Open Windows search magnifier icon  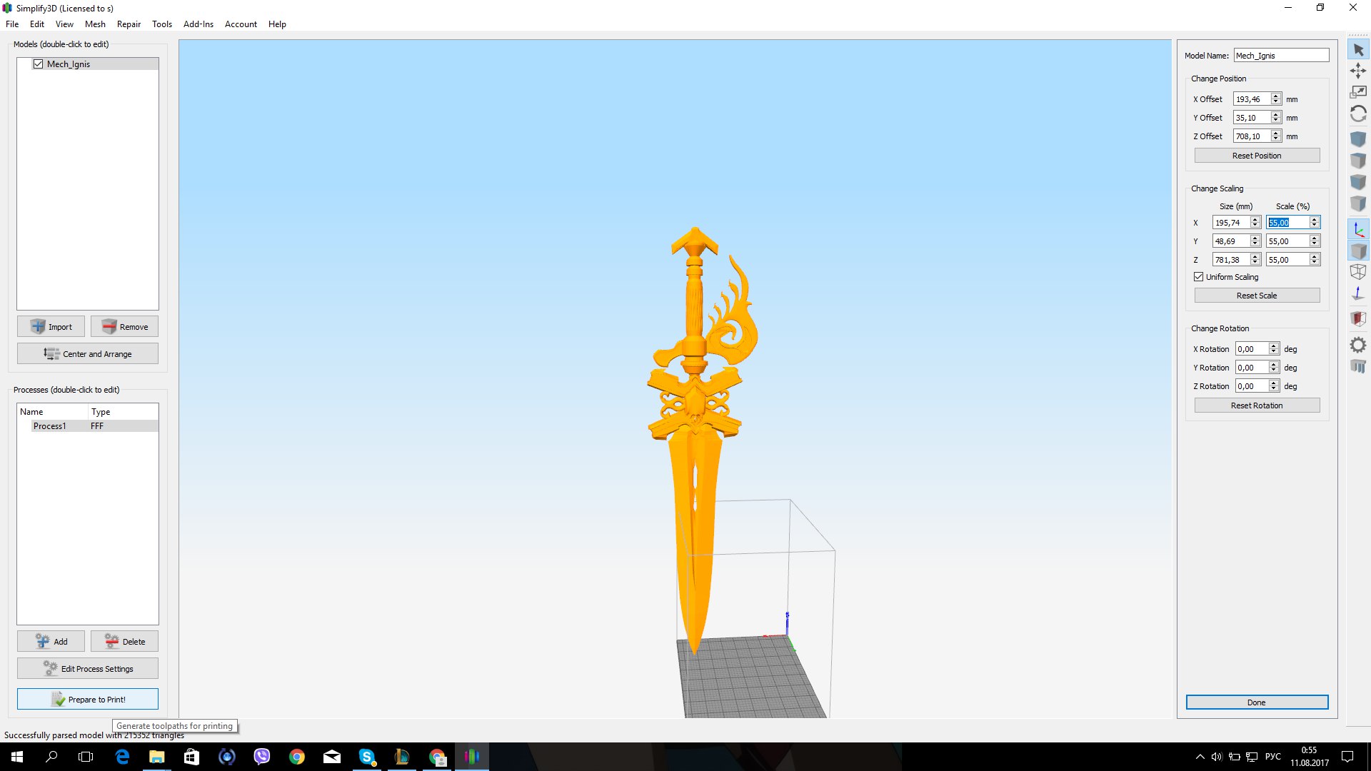[51, 757]
